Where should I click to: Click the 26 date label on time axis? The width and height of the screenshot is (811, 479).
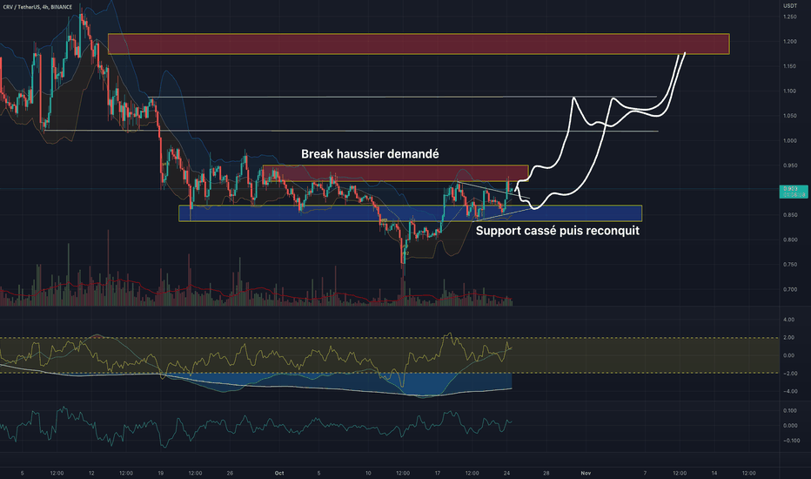point(231,473)
